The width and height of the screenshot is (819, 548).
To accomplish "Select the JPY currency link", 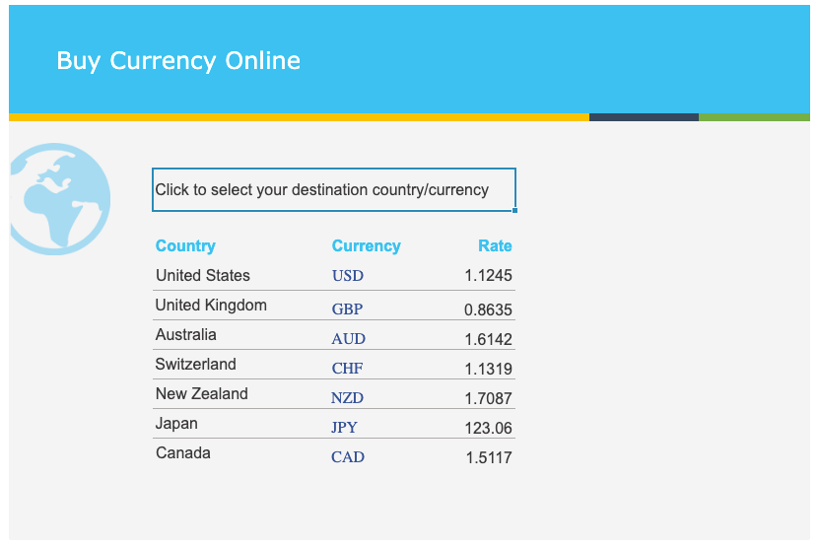I will coord(344,428).
